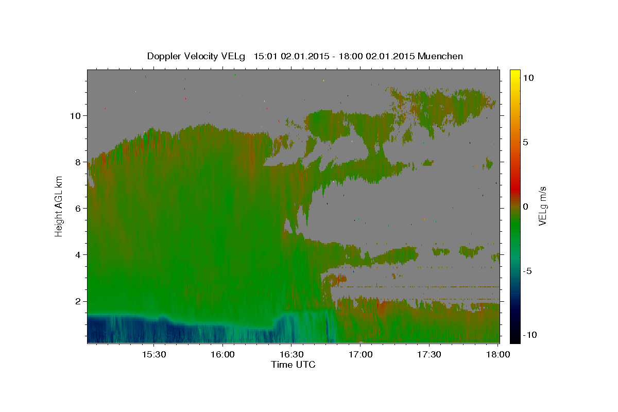
Task: Click the 'Time UTC' x-axis label
Action: 293,365
